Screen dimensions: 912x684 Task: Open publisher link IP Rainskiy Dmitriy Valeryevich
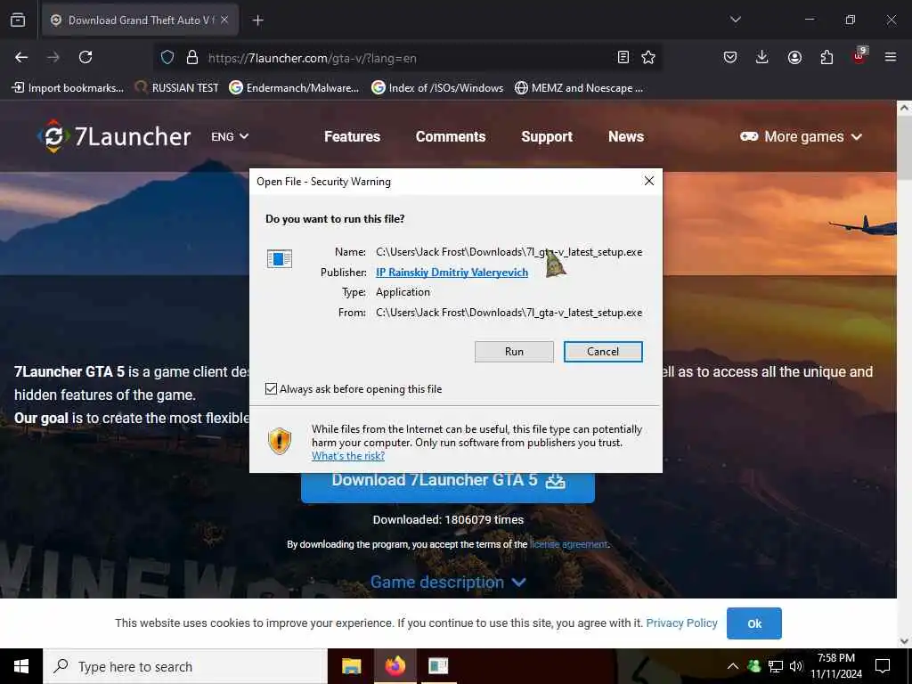click(452, 273)
